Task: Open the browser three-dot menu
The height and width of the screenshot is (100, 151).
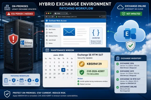Action: tap(104, 17)
